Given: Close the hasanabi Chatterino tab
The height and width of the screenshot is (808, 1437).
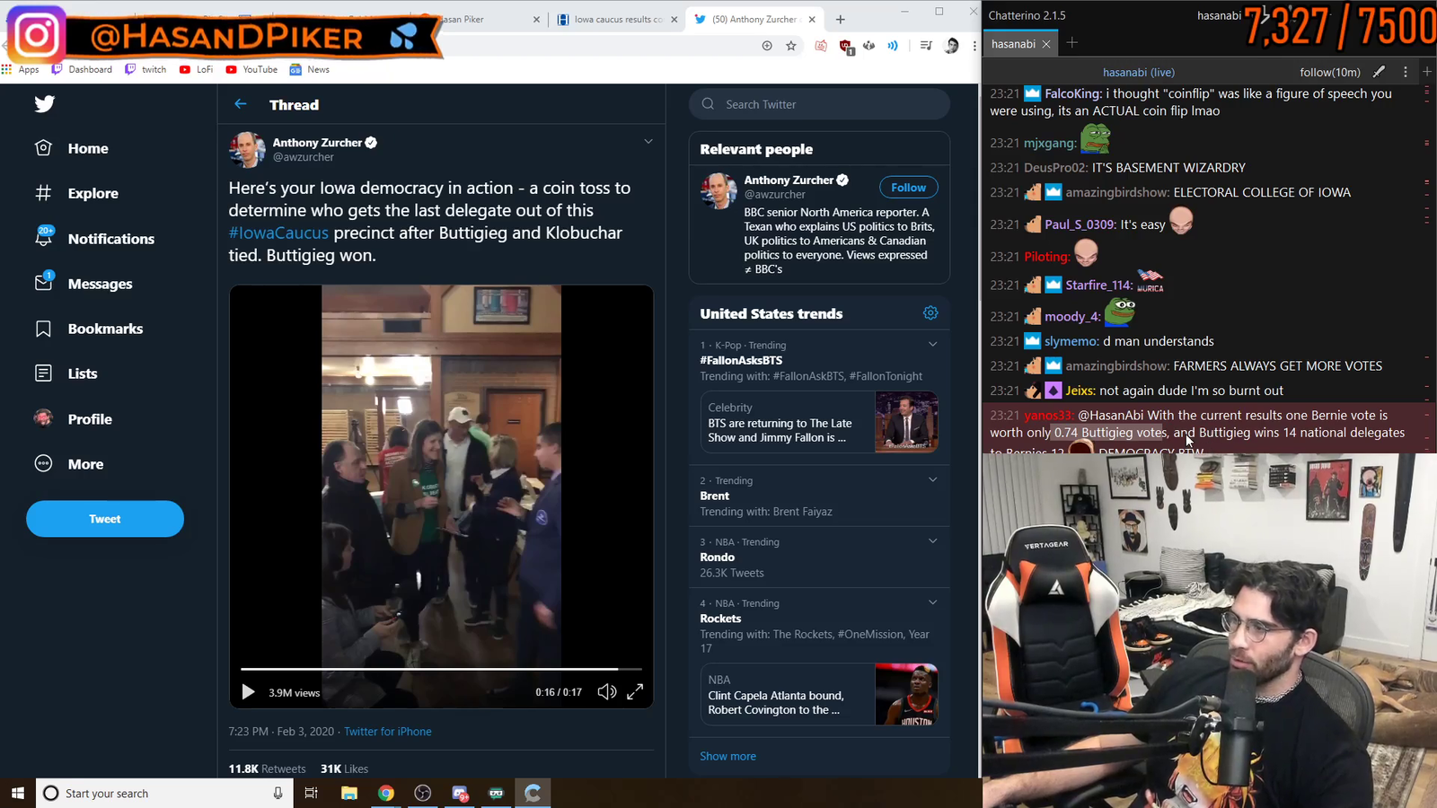Looking at the screenshot, I should 1046,44.
